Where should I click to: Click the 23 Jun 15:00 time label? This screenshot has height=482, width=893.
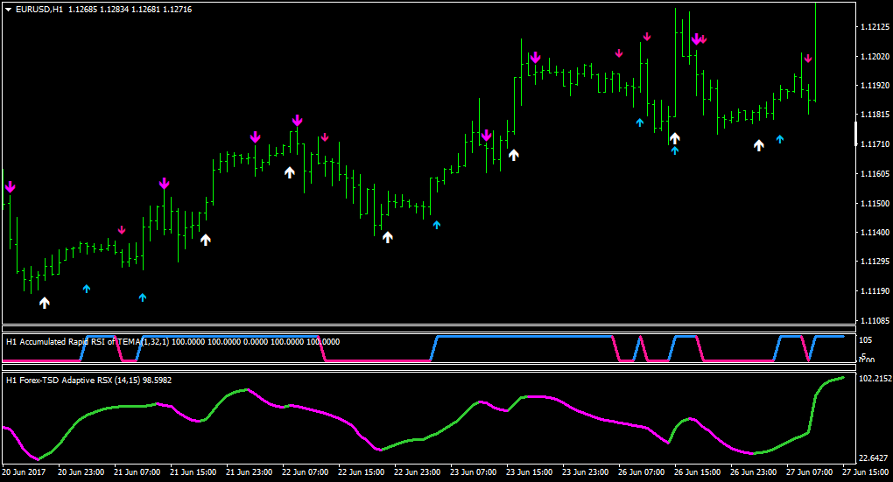(x=529, y=472)
